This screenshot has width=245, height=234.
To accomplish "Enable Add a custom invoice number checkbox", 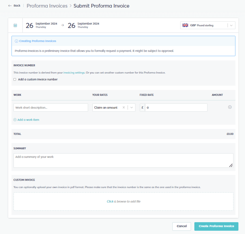I will click(x=15, y=79).
